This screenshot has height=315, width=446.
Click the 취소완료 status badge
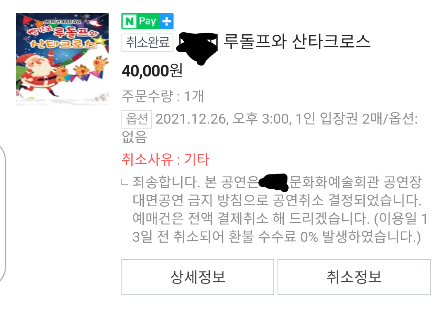coord(147,43)
